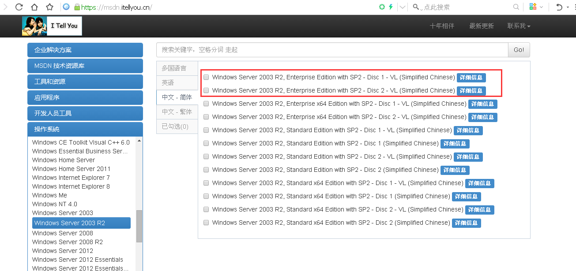Expand the 应用程序 sidebar section
This screenshot has width=576, height=271.
point(85,97)
